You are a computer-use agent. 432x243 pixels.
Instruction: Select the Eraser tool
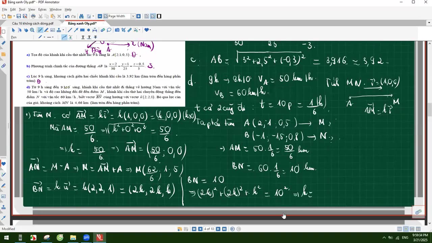tap(103, 30)
